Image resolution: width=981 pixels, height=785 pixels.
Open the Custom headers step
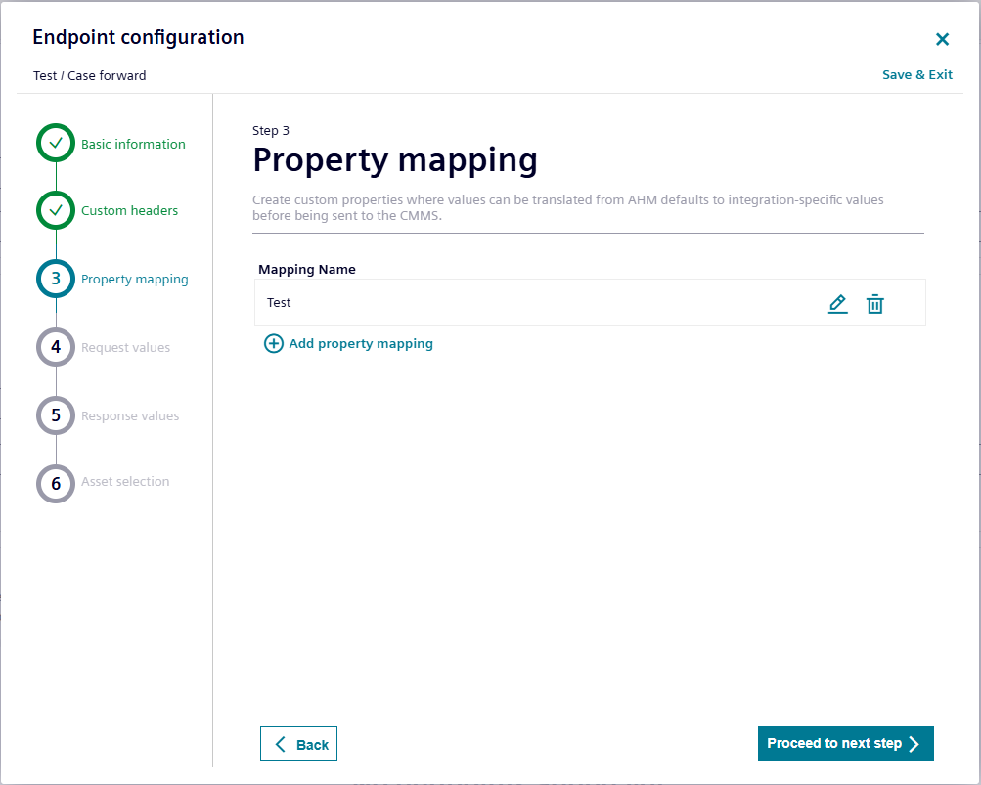point(129,210)
